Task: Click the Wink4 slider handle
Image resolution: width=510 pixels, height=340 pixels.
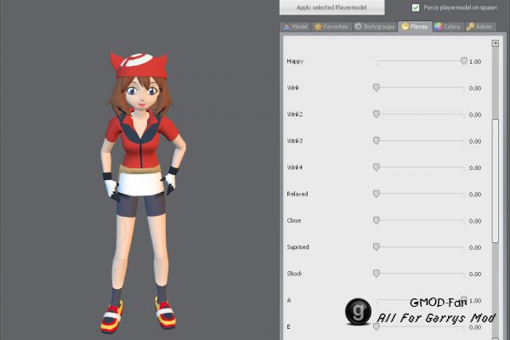Action: [377, 167]
